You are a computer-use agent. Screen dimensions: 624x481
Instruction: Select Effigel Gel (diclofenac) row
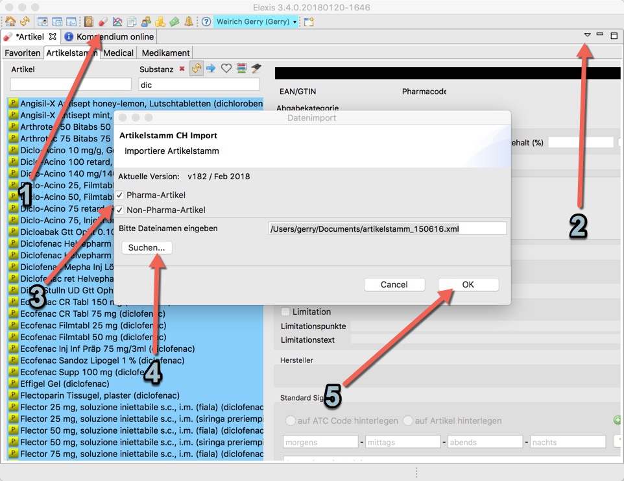pos(136,384)
